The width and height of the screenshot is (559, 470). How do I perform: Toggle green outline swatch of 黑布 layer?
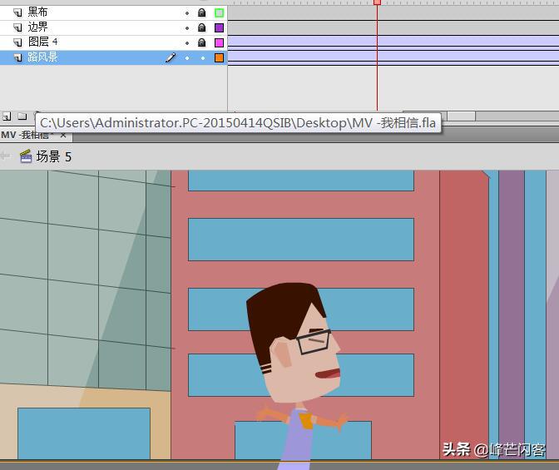220,13
